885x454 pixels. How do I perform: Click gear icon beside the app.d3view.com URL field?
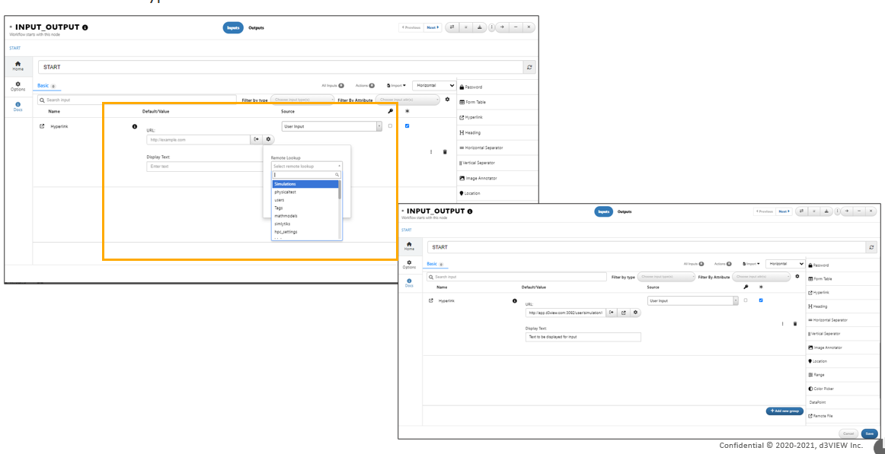coord(635,312)
